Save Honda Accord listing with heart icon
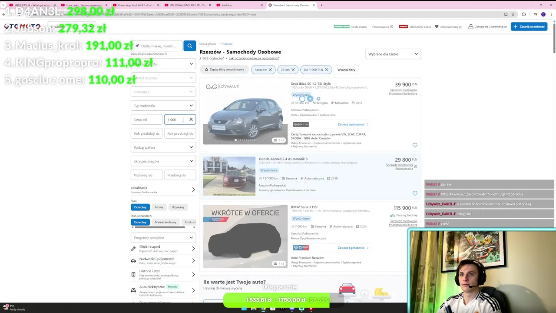 415,193
